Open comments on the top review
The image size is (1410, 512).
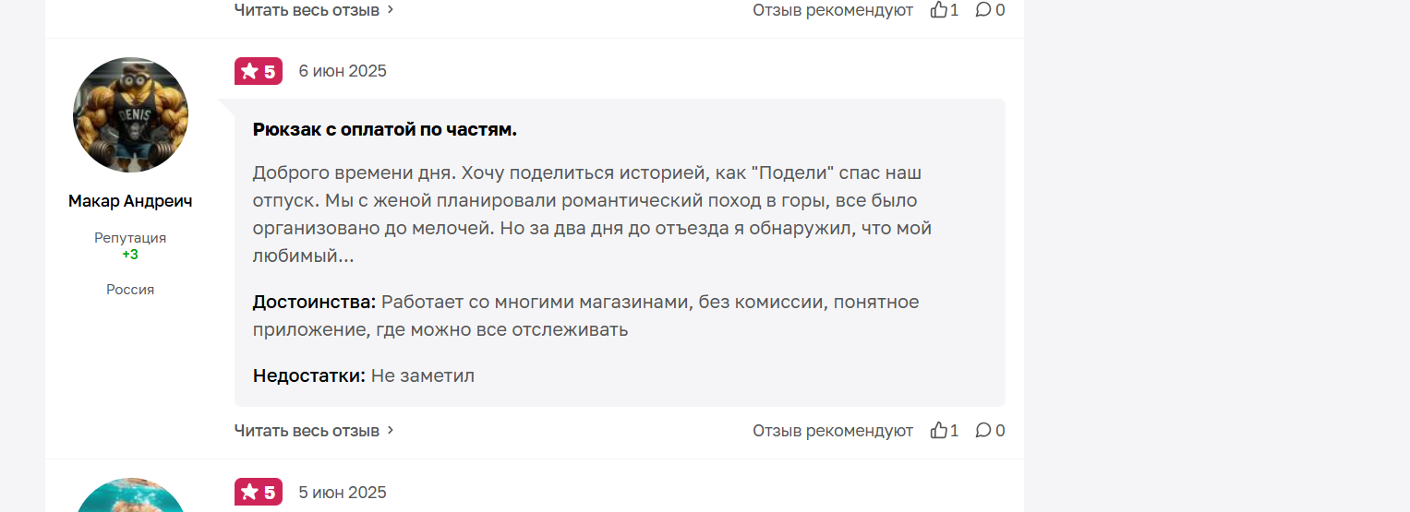pyautogui.click(x=983, y=10)
